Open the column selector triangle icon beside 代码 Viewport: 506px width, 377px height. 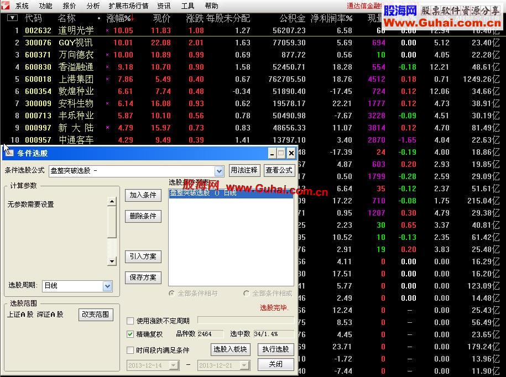[12, 18]
